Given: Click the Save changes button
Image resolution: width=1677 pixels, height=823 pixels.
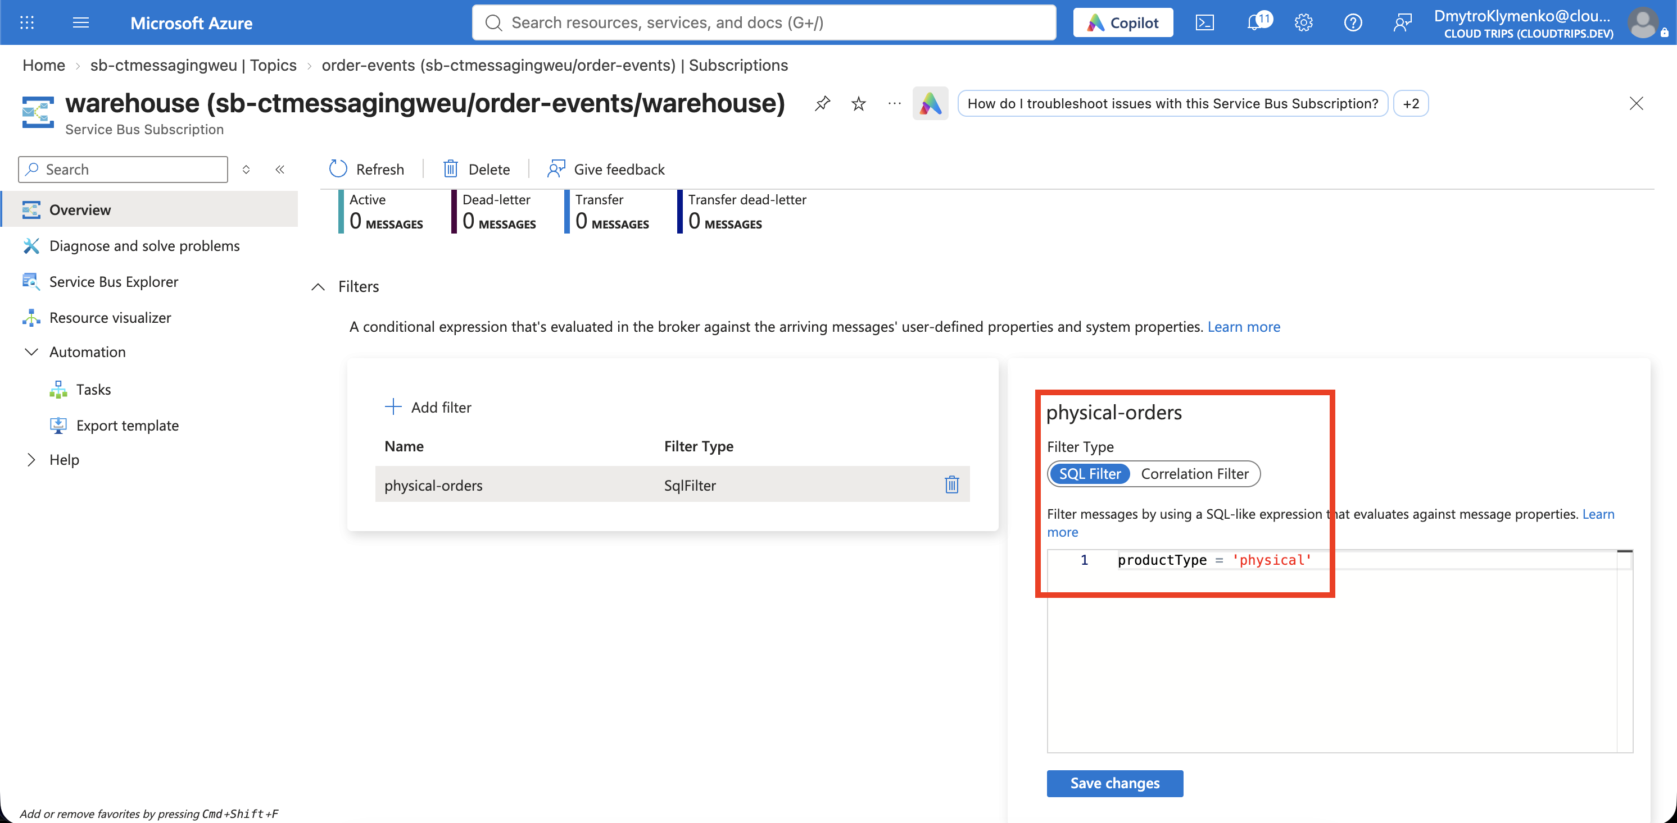Looking at the screenshot, I should pos(1114,783).
